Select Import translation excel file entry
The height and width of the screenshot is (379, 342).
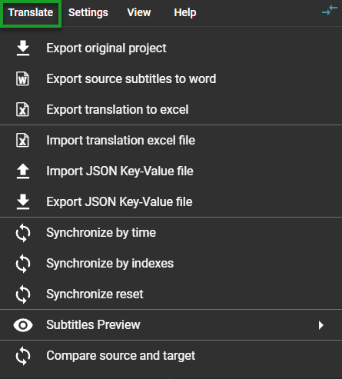point(171,140)
